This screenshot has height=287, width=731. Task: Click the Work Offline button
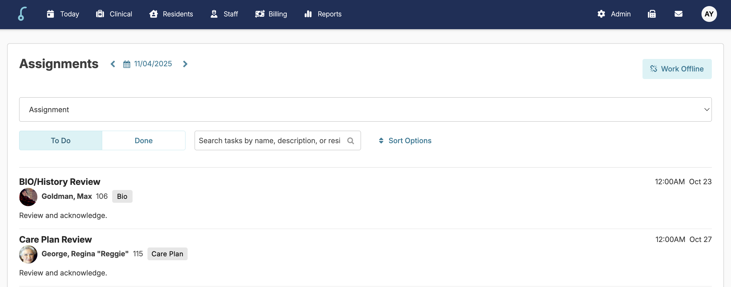coord(677,69)
